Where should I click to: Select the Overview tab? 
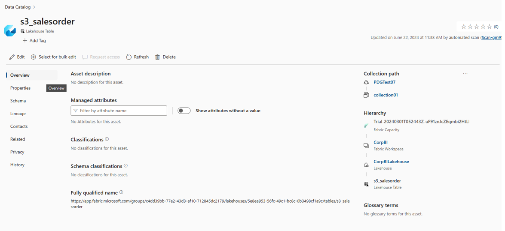(31, 75)
